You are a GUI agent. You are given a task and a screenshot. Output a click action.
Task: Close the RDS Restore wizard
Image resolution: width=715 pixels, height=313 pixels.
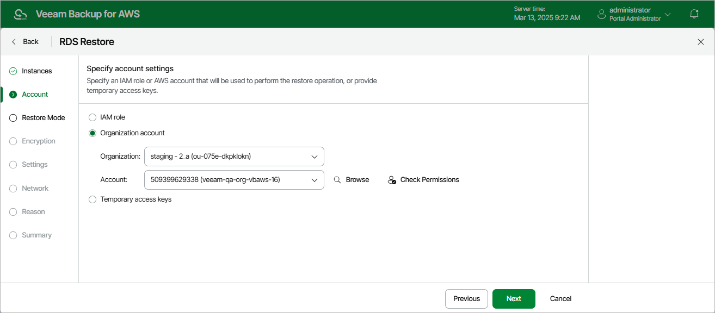701,41
